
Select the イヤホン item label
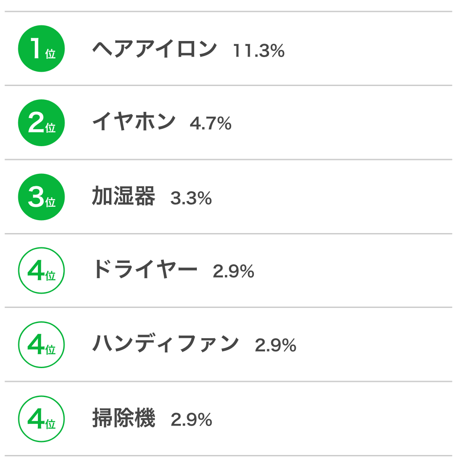coord(134,122)
